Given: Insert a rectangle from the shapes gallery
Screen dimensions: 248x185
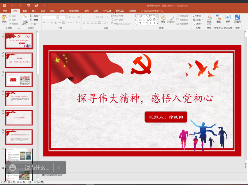Looking at the screenshot, I should point(151,16).
